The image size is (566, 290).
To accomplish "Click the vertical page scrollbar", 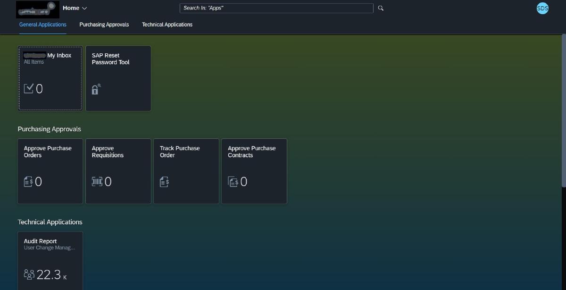I will click(564, 109).
